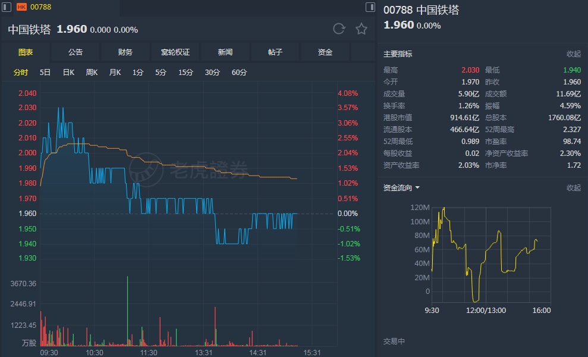Switch to the 资金 tab
The height and width of the screenshot is (357, 588).
tap(325, 52)
